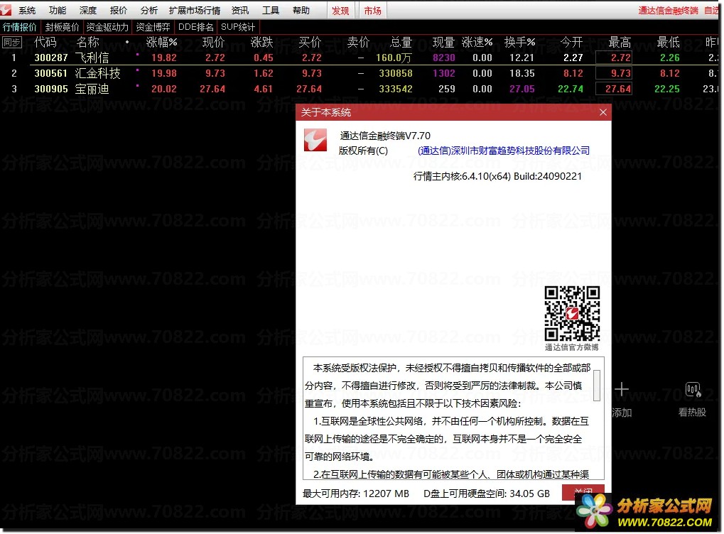Image resolution: width=724 pixels, height=534 pixels.
Task: Sort by the 涨速% column header
Action: [x=477, y=43]
